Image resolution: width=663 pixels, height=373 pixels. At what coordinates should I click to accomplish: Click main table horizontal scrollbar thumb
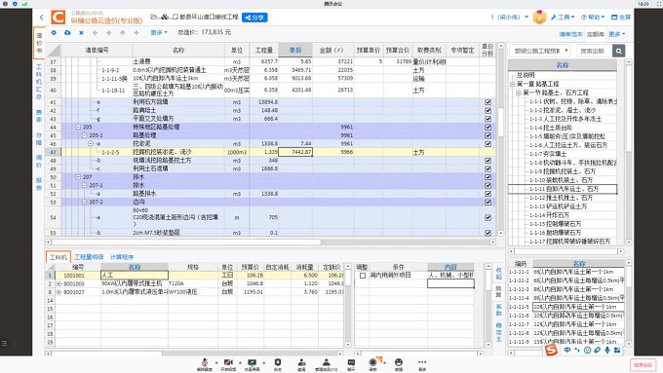coord(186,242)
